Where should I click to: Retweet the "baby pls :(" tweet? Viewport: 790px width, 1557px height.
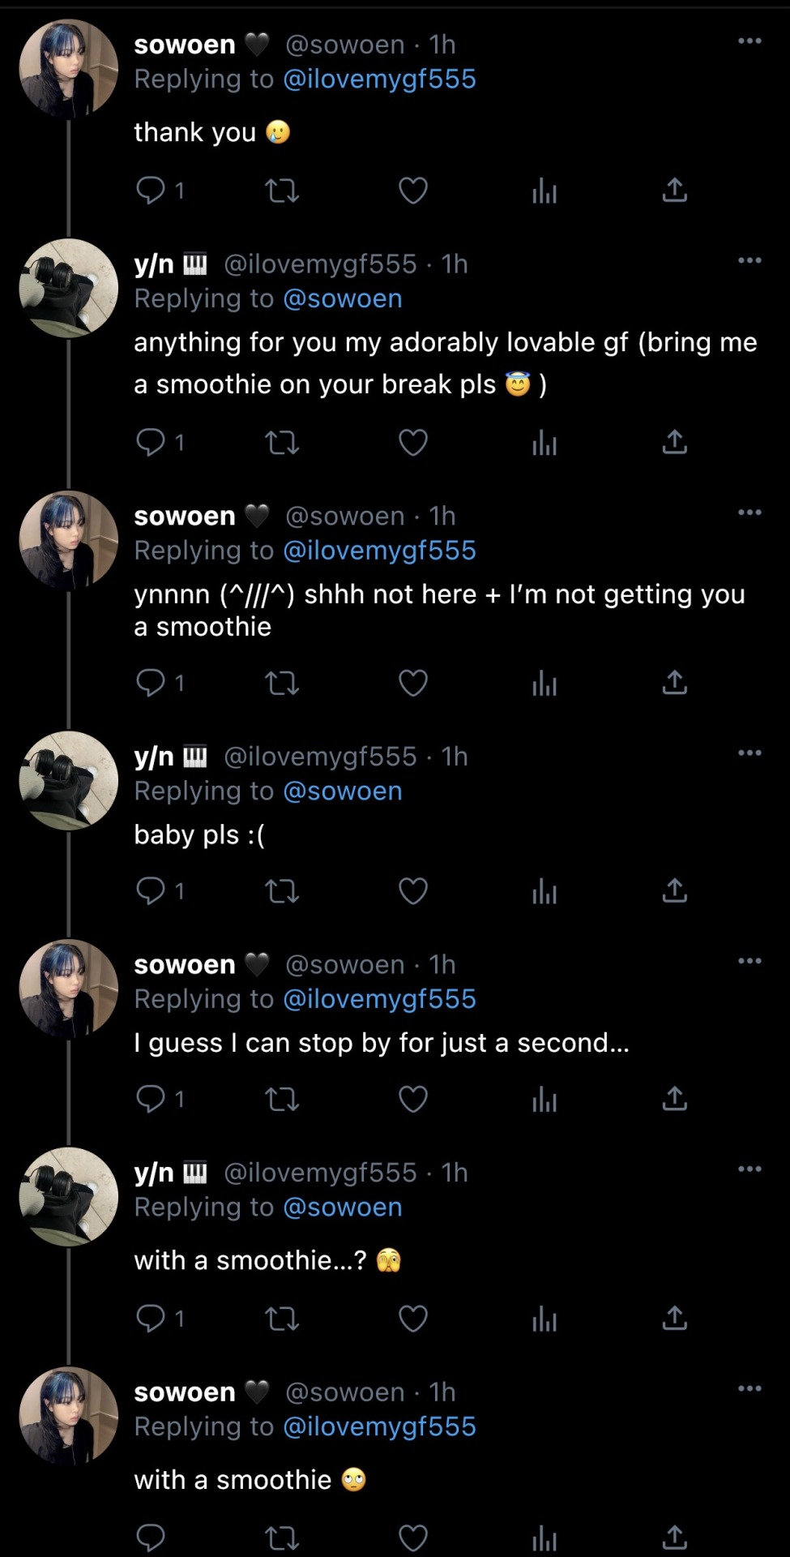(x=282, y=891)
